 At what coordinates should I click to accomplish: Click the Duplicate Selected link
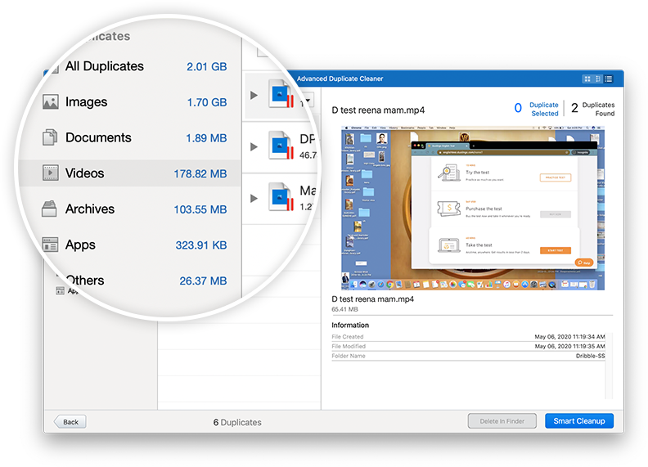(x=544, y=109)
